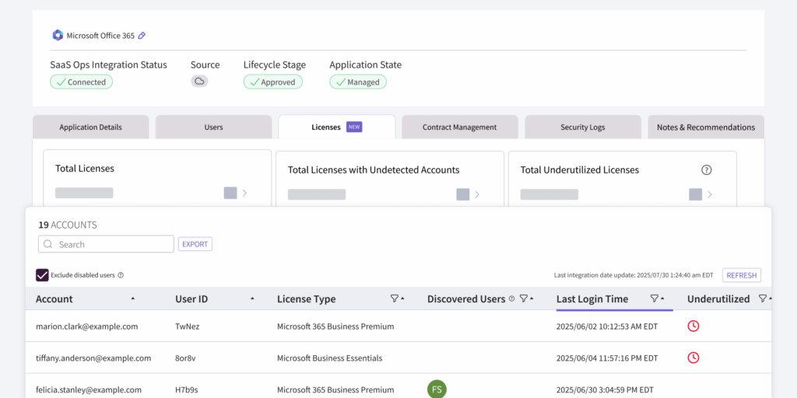Screen dimensions: 797x398
Task: Open the Last Login Time column filter
Action: pos(654,298)
